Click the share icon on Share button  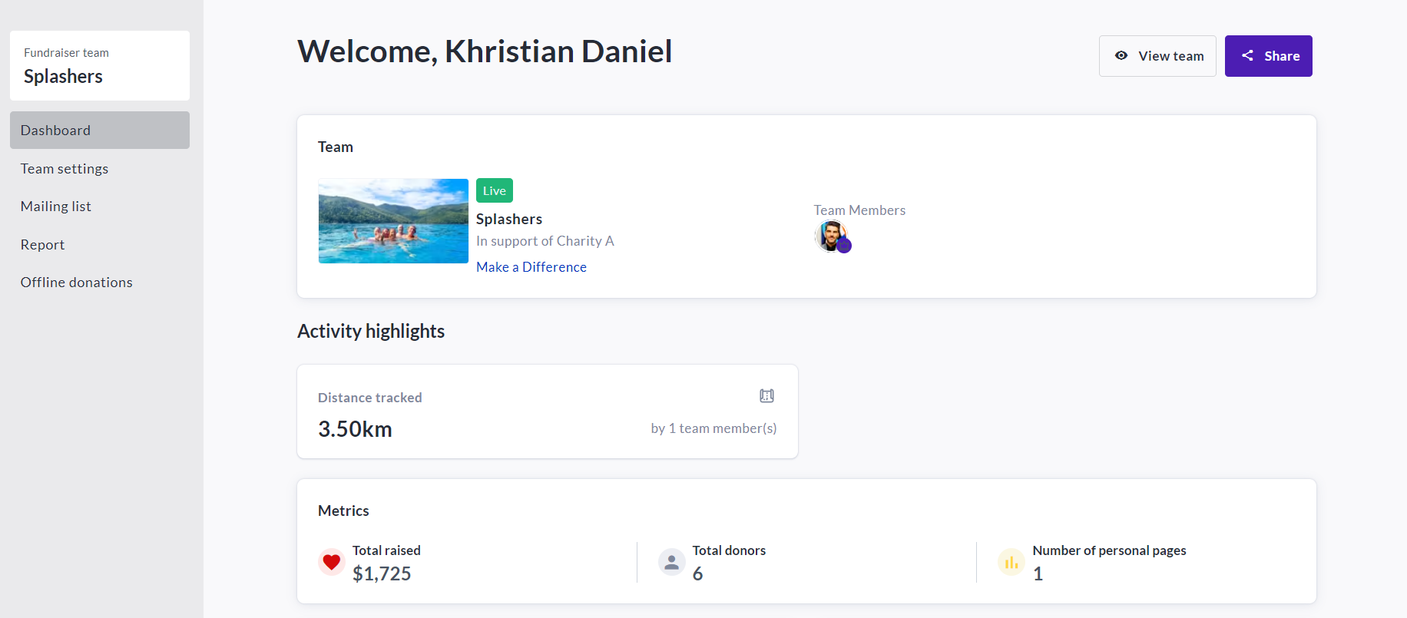(x=1248, y=55)
